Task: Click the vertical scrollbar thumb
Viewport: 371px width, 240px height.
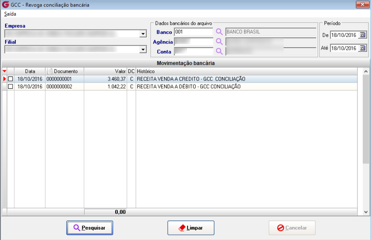Action: click(x=366, y=119)
